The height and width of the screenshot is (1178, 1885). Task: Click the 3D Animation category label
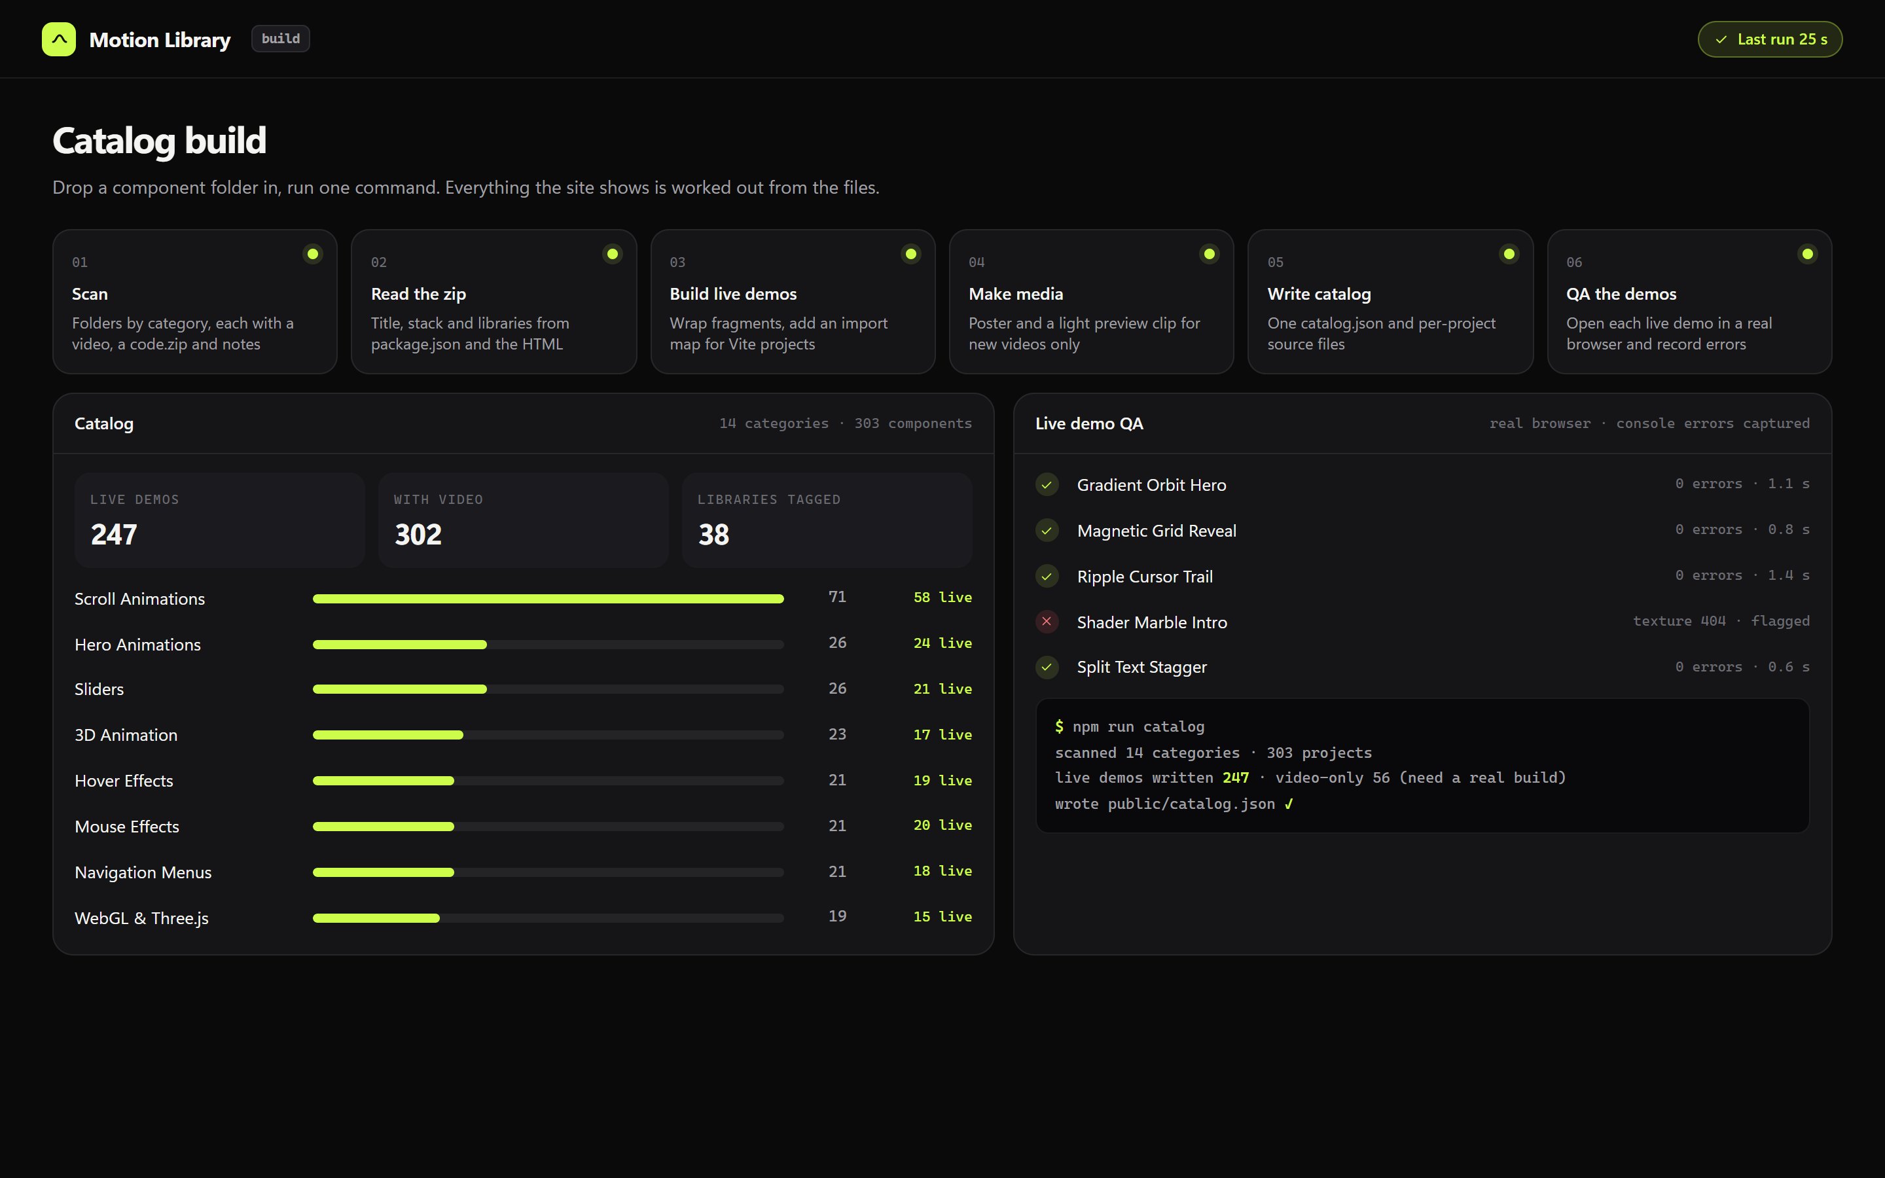[x=126, y=735]
